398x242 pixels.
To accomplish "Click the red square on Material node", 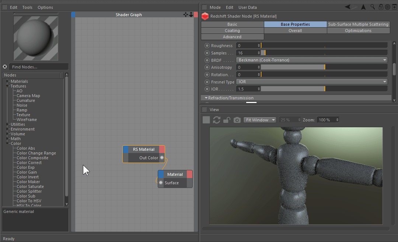I will pos(190,174).
